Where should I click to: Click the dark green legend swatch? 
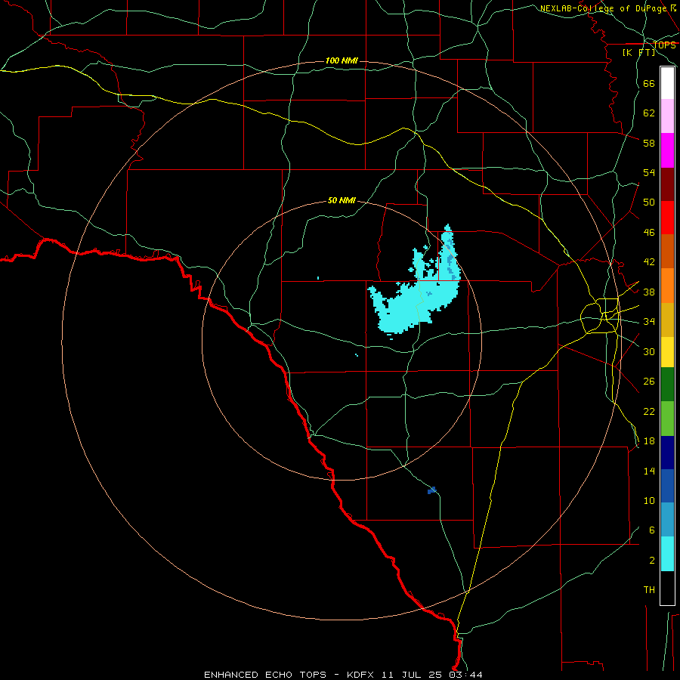[x=667, y=385]
